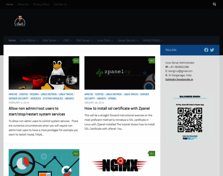Screen dimensions: 223x176
Task: Open SERVER SECURITY category on first post
Action: pos(18,98)
